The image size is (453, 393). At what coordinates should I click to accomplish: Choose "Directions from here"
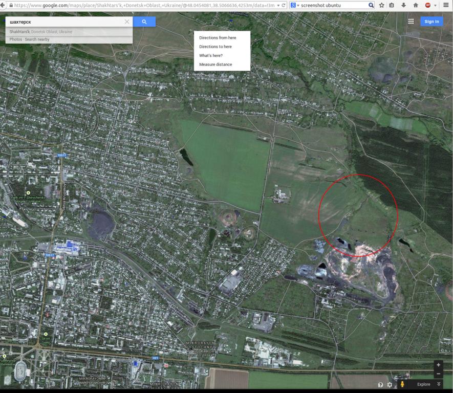(218, 38)
